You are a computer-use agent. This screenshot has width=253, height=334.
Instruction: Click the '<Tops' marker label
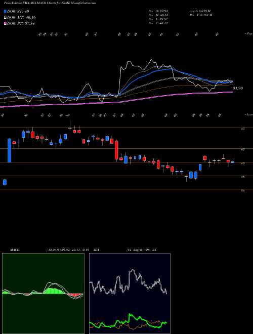tap(248, 34)
